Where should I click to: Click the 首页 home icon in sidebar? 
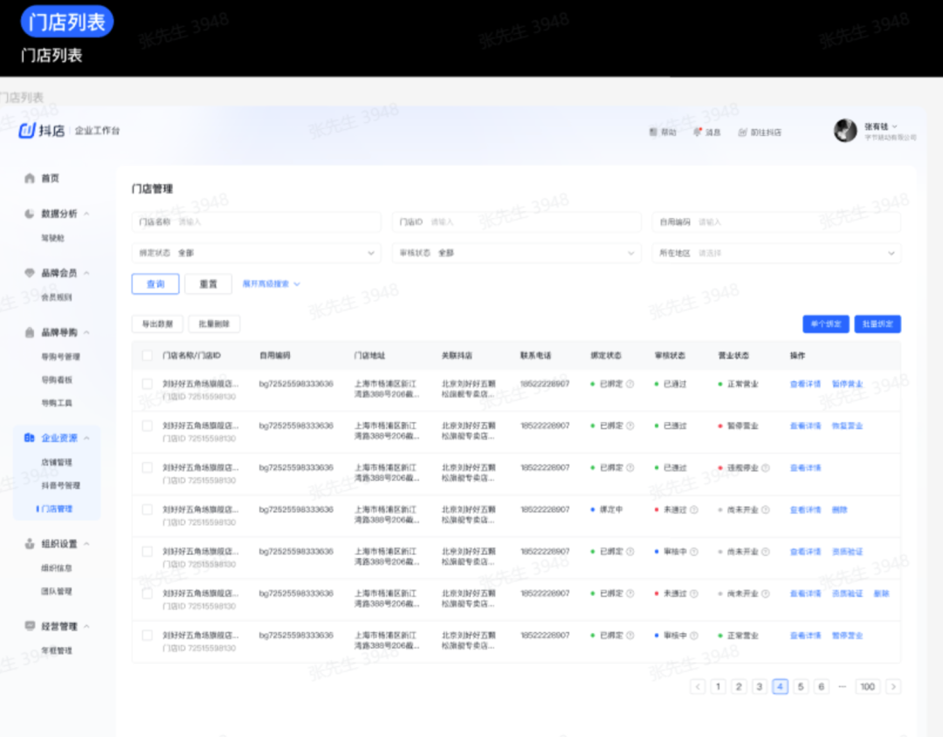click(x=29, y=178)
